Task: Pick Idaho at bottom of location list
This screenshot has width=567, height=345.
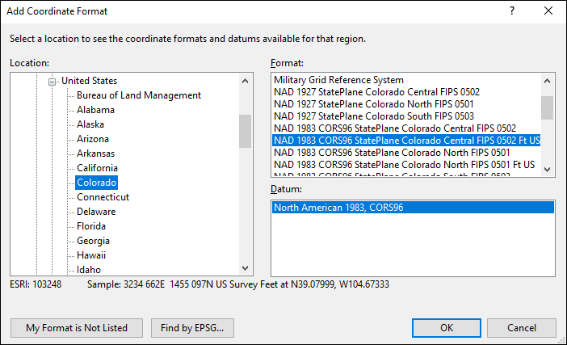Action: click(89, 270)
